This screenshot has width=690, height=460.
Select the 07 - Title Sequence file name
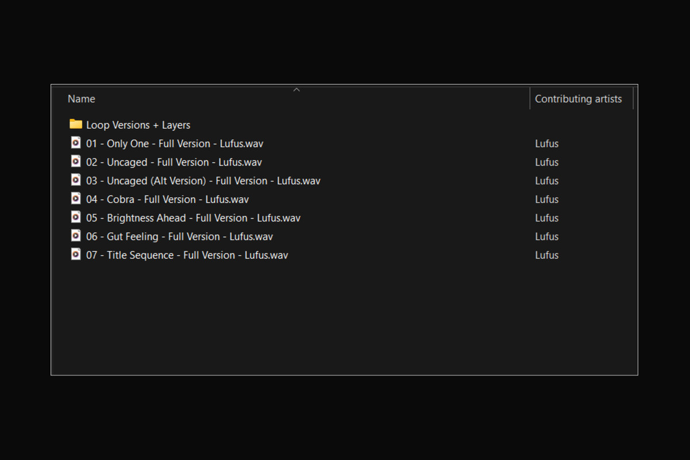187,255
